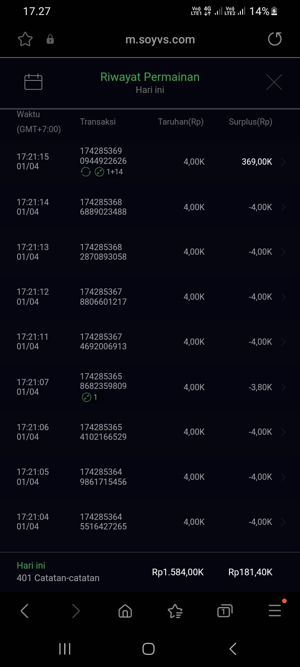Viewport: 300px width, 667px height.
Task: Expand details of the 369,00K surplus row
Action: coord(283,162)
